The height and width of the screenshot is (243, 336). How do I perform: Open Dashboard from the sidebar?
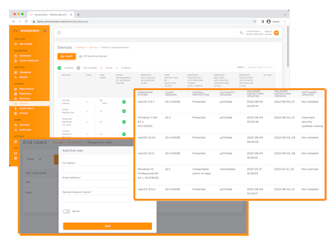(25, 56)
